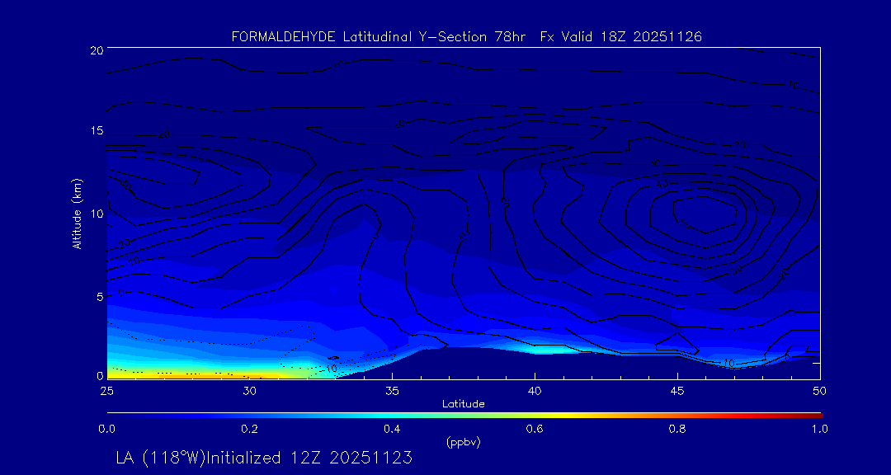Click altitude axis tick label 20
The image size is (891, 475).
[95, 50]
